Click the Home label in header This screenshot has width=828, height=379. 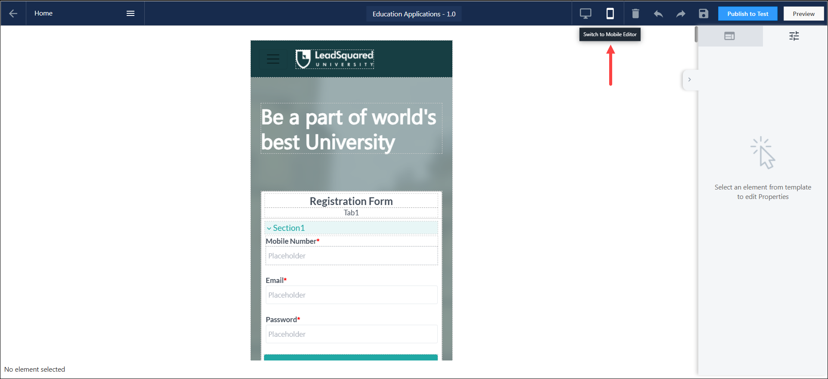[44, 13]
